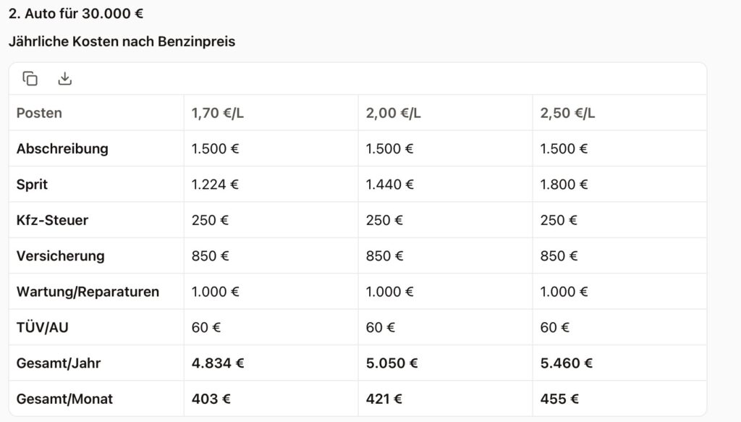Click the 1.224 € Sprit cell
Screen dimensions: 741x422
click(215, 184)
